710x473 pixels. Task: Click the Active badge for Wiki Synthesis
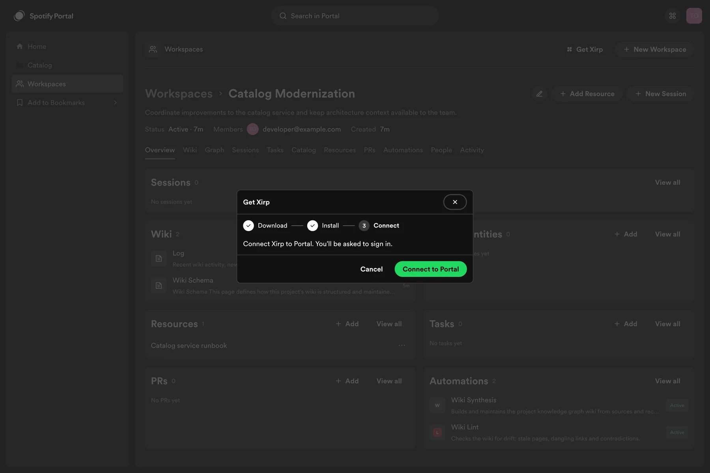[x=677, y=405]
